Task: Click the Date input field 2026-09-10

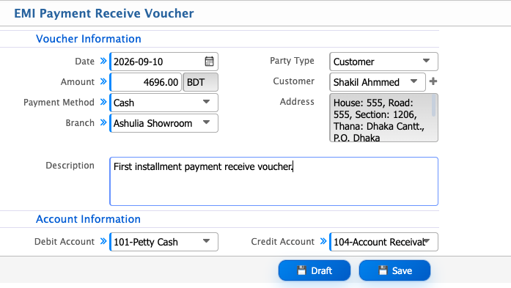Action: [x=164, y=62]
